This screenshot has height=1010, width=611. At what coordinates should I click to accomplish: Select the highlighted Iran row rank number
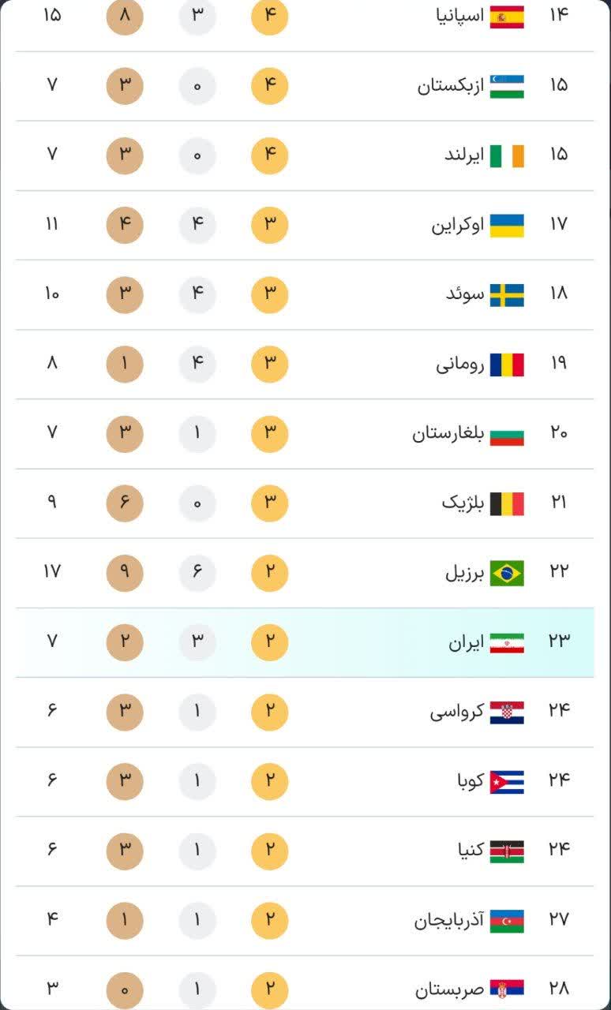(559, 642)
